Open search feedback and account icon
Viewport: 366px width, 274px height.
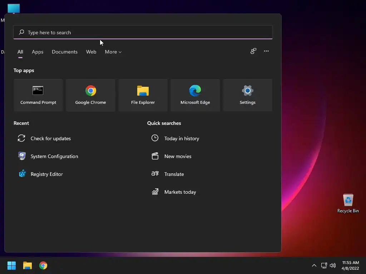(x=253, y=51)
